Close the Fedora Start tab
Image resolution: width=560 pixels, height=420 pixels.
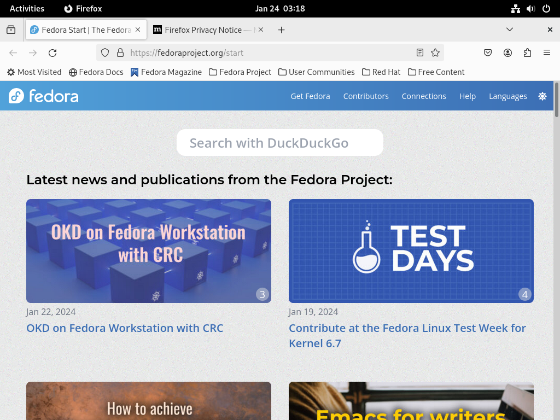coord(138,30)
